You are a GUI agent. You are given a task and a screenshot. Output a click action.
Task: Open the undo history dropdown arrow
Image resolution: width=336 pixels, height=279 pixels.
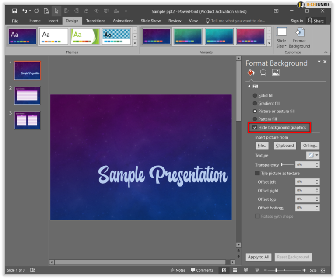click(30, 11)
